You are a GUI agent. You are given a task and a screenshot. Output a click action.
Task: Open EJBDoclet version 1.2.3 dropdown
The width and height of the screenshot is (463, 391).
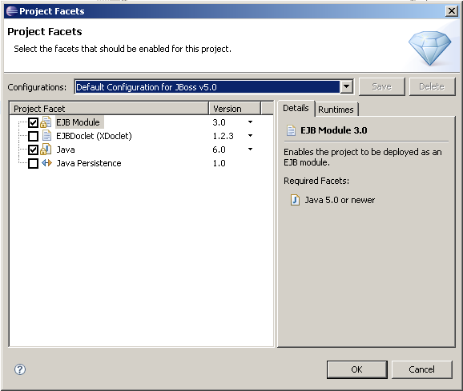[250, 136]
